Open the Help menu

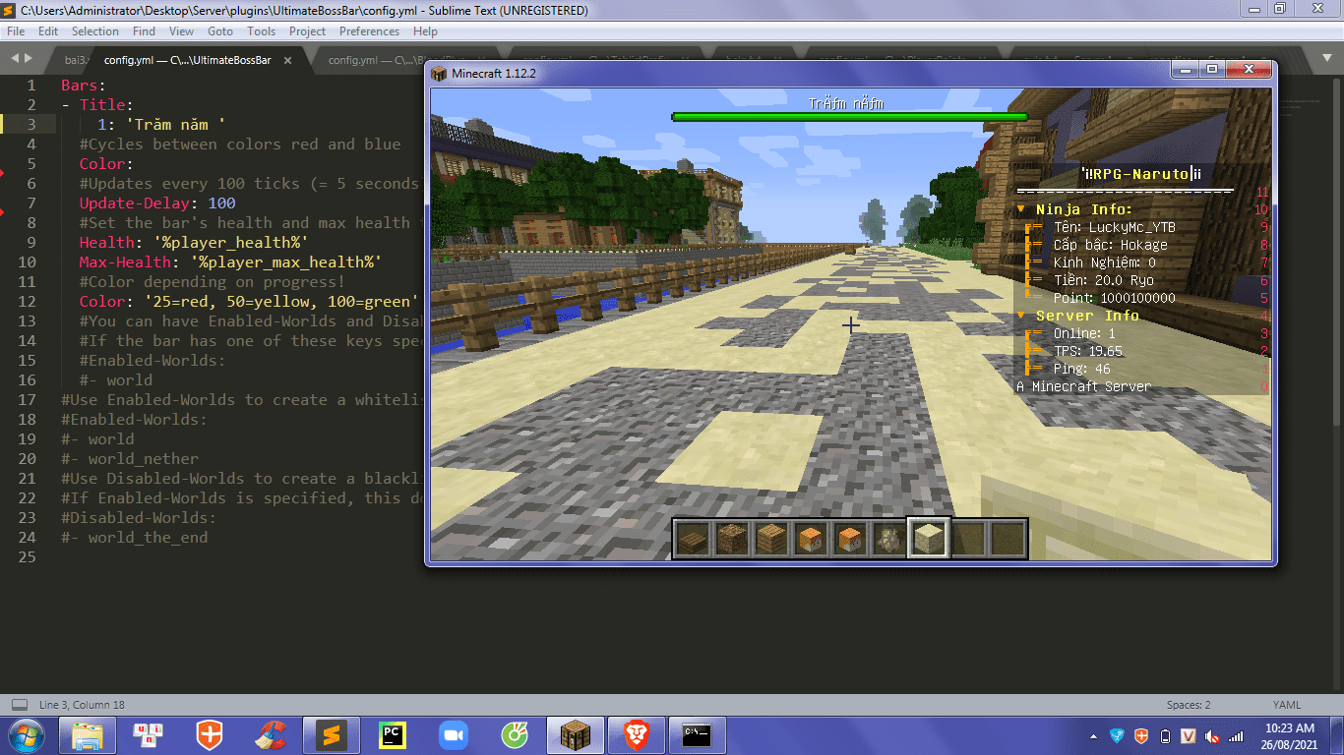(x=425, y=31)
